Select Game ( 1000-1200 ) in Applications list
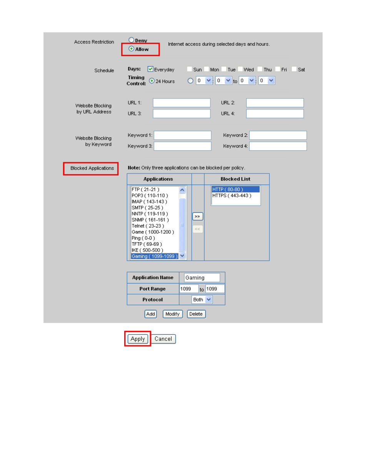Screen dimensions: 367x475 [x=155, y=232]
